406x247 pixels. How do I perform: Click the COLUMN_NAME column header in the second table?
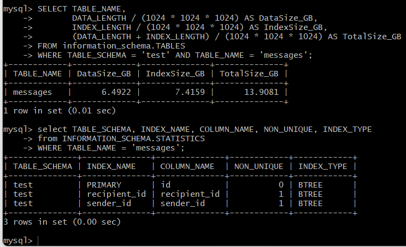tap(187, 166)
